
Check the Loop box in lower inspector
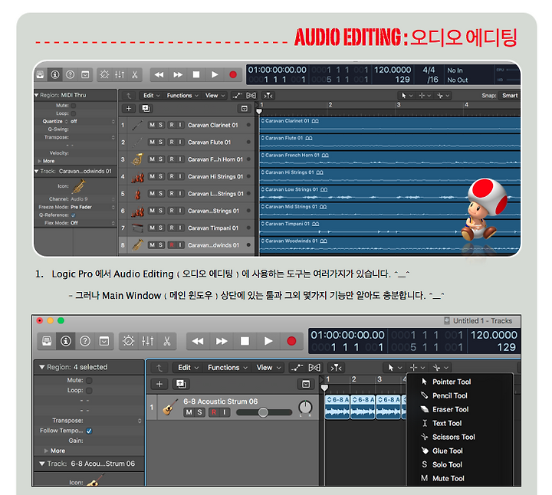[x=89, y=391]
